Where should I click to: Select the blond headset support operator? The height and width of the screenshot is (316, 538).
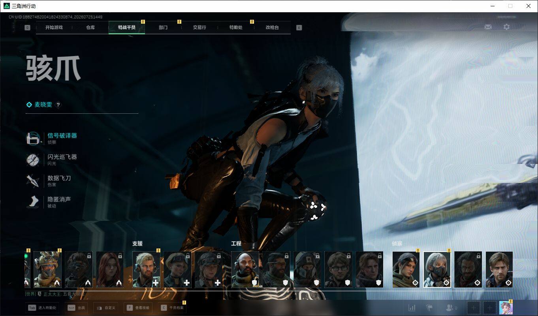pos(146,269)
